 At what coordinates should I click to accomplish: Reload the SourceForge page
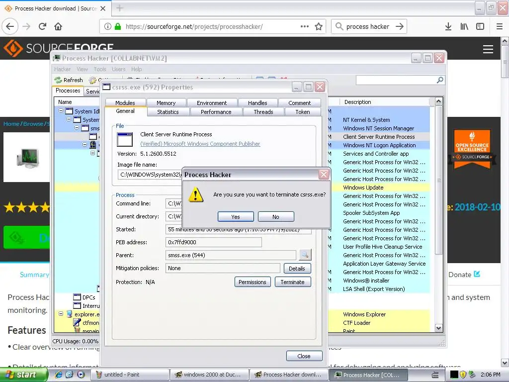point(42,26)
